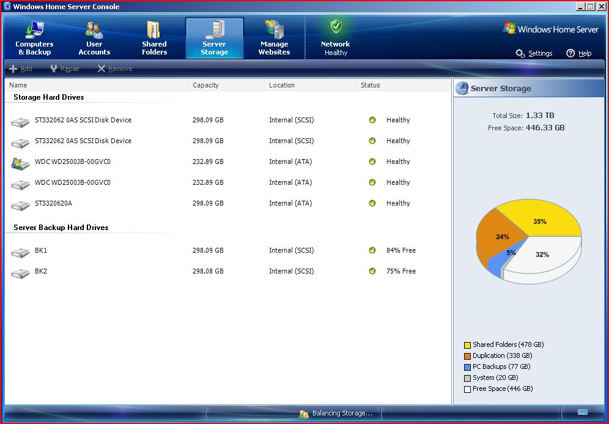
Task: Select drive icon of second ST332062 0AS SCSI device
Action: tap(20, 143)
